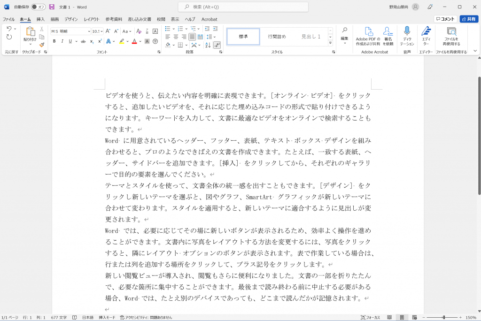This screenshot has width=481, height=321.
Task: Toggle character shading
Action: 147,41
